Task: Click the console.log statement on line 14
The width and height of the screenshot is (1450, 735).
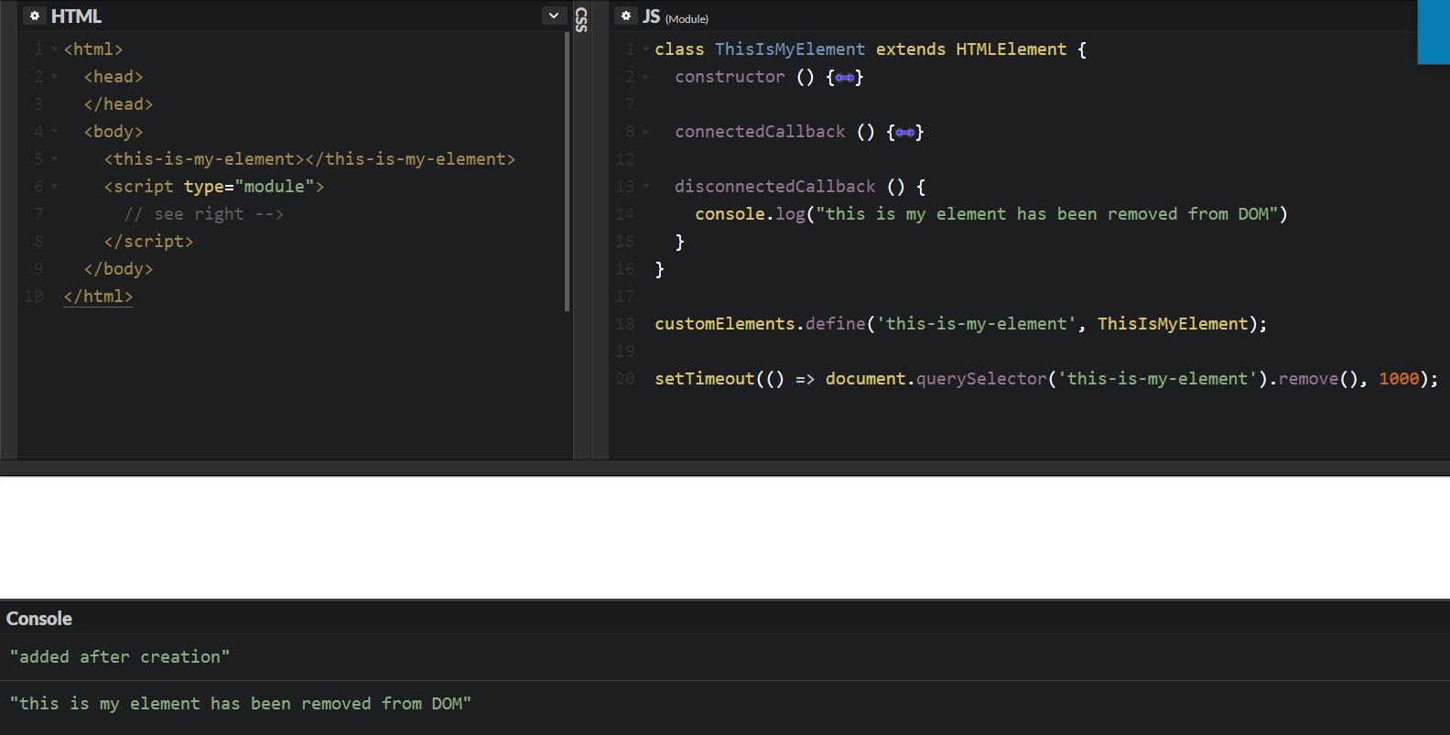Action: coord(991,214)
